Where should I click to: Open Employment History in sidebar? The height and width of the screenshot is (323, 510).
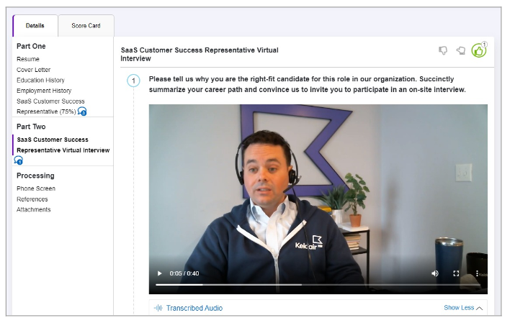tap(44, 91)
